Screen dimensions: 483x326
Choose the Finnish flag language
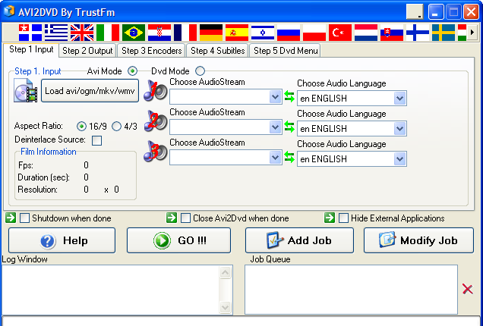(x=418, y=33)
